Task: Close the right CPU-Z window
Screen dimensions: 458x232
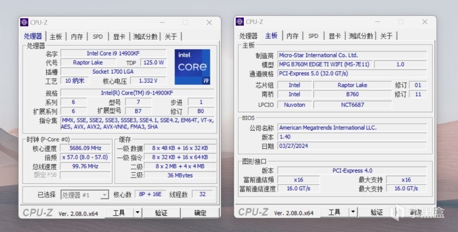Action: point(425,22)
